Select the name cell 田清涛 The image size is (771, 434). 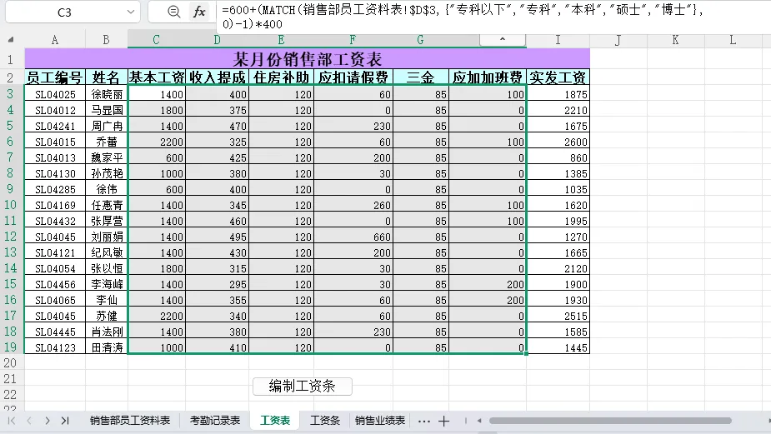coord(106,347)
